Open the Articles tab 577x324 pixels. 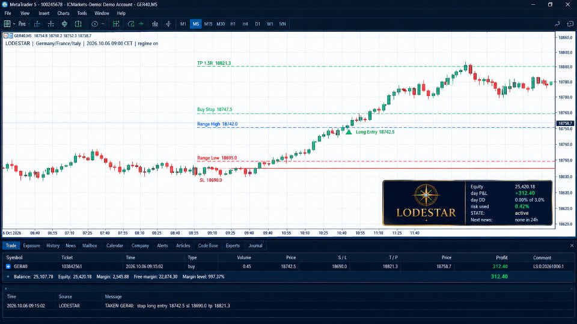[183, 245]
